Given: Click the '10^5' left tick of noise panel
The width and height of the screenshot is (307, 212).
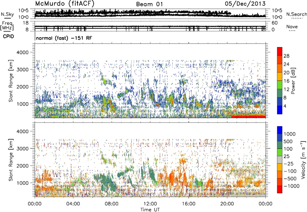Looking at the screenshot, I should pyautogui.click(x=23, y=11).
